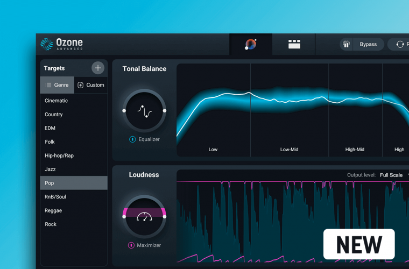
Task: Add a new target with plus button
Action: point(98,68)
